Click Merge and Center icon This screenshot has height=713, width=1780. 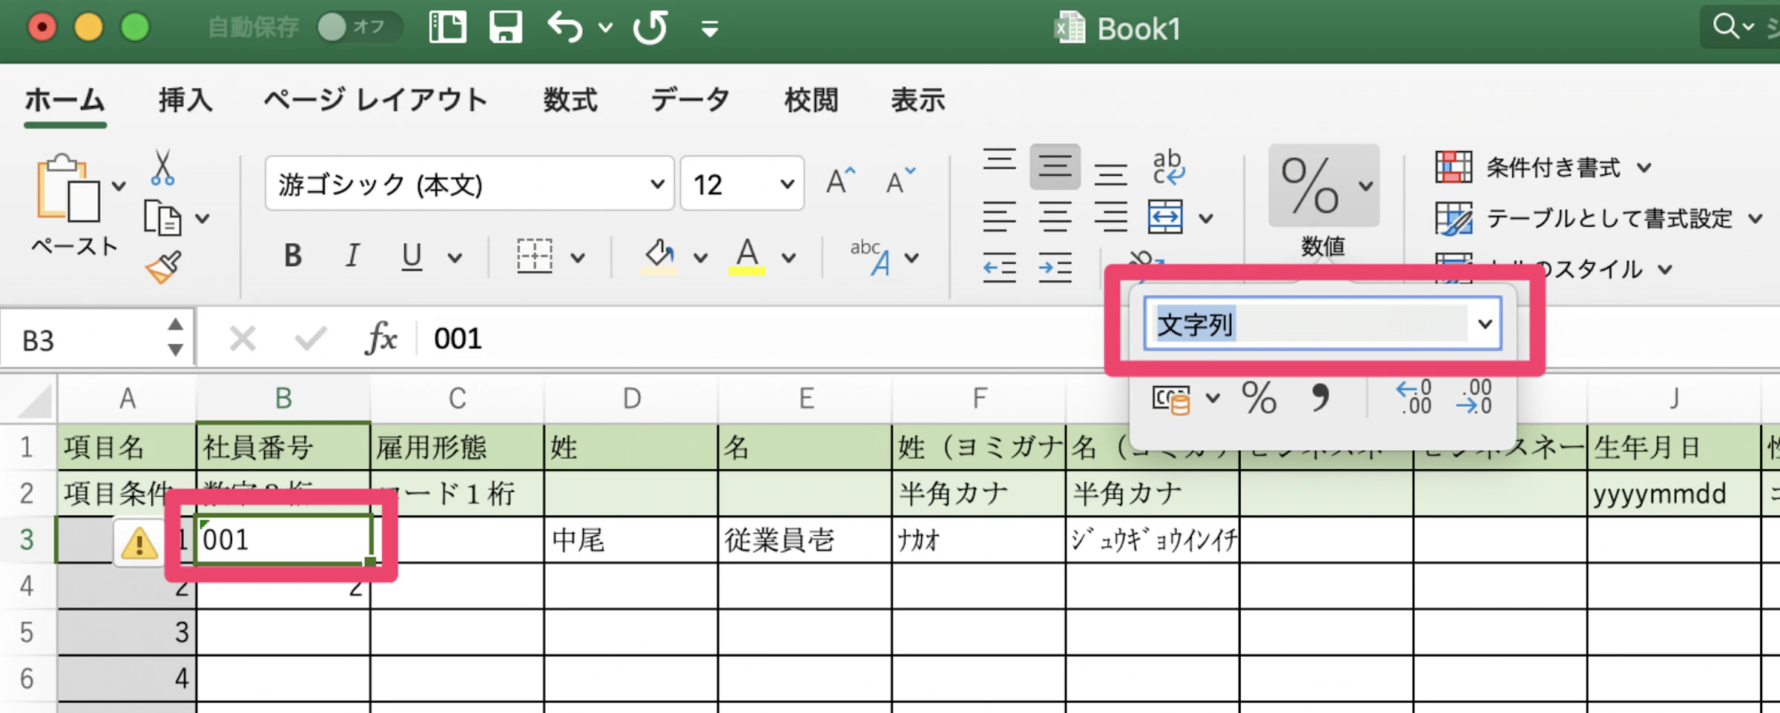pos(1165,217)
